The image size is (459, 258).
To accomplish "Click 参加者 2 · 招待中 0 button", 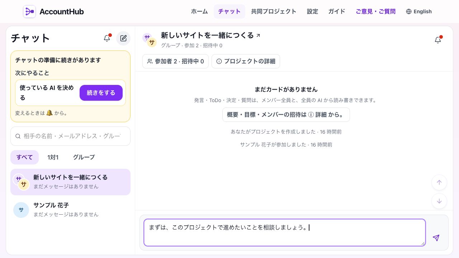I will pyautogui.click(x=175, y=61).
